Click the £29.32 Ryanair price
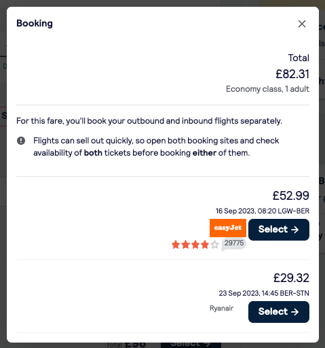Screen dimensions: 325x348 pos(291,278)
